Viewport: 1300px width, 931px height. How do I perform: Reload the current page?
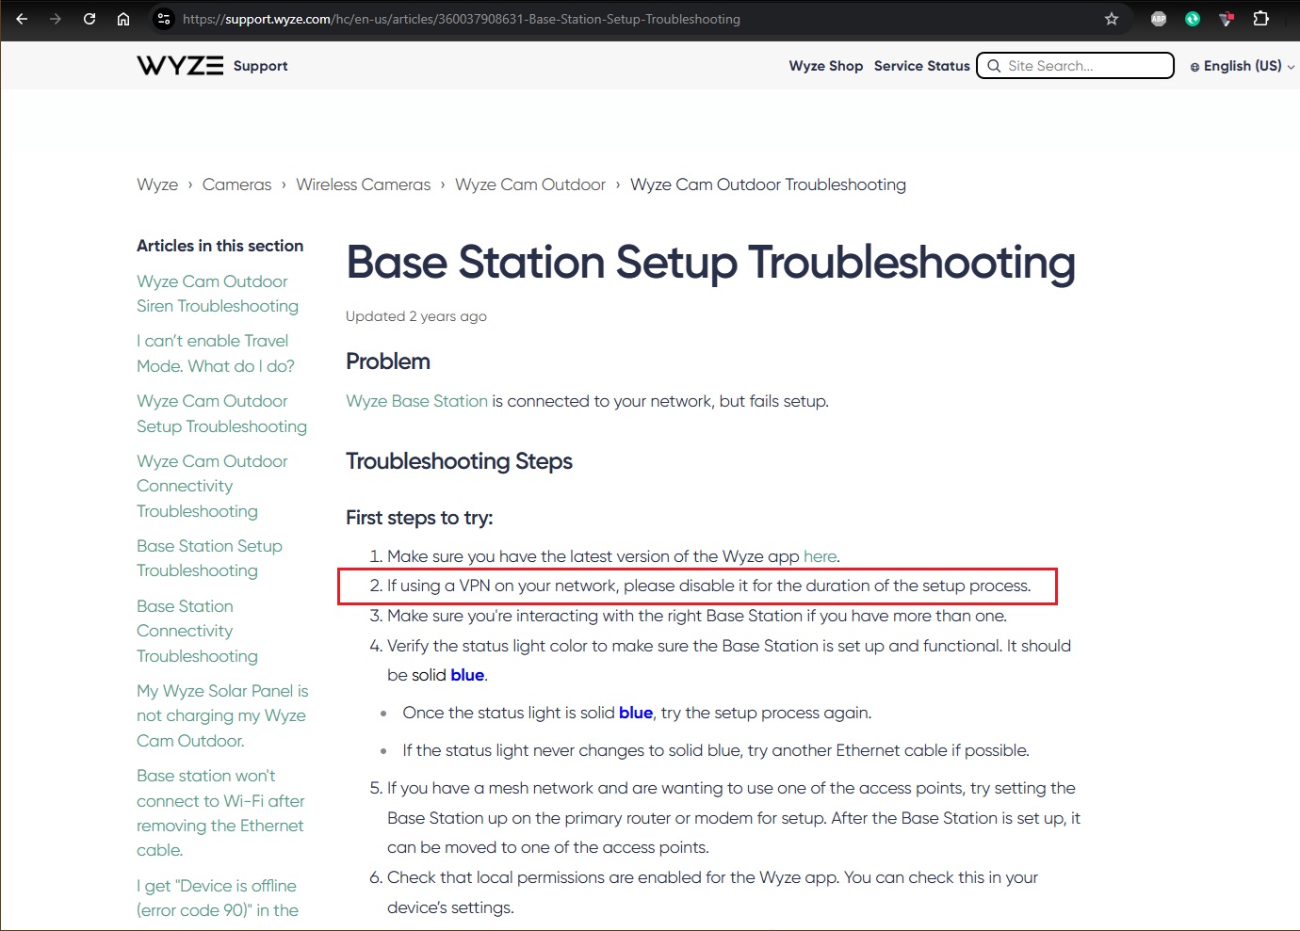pos(89,19)
